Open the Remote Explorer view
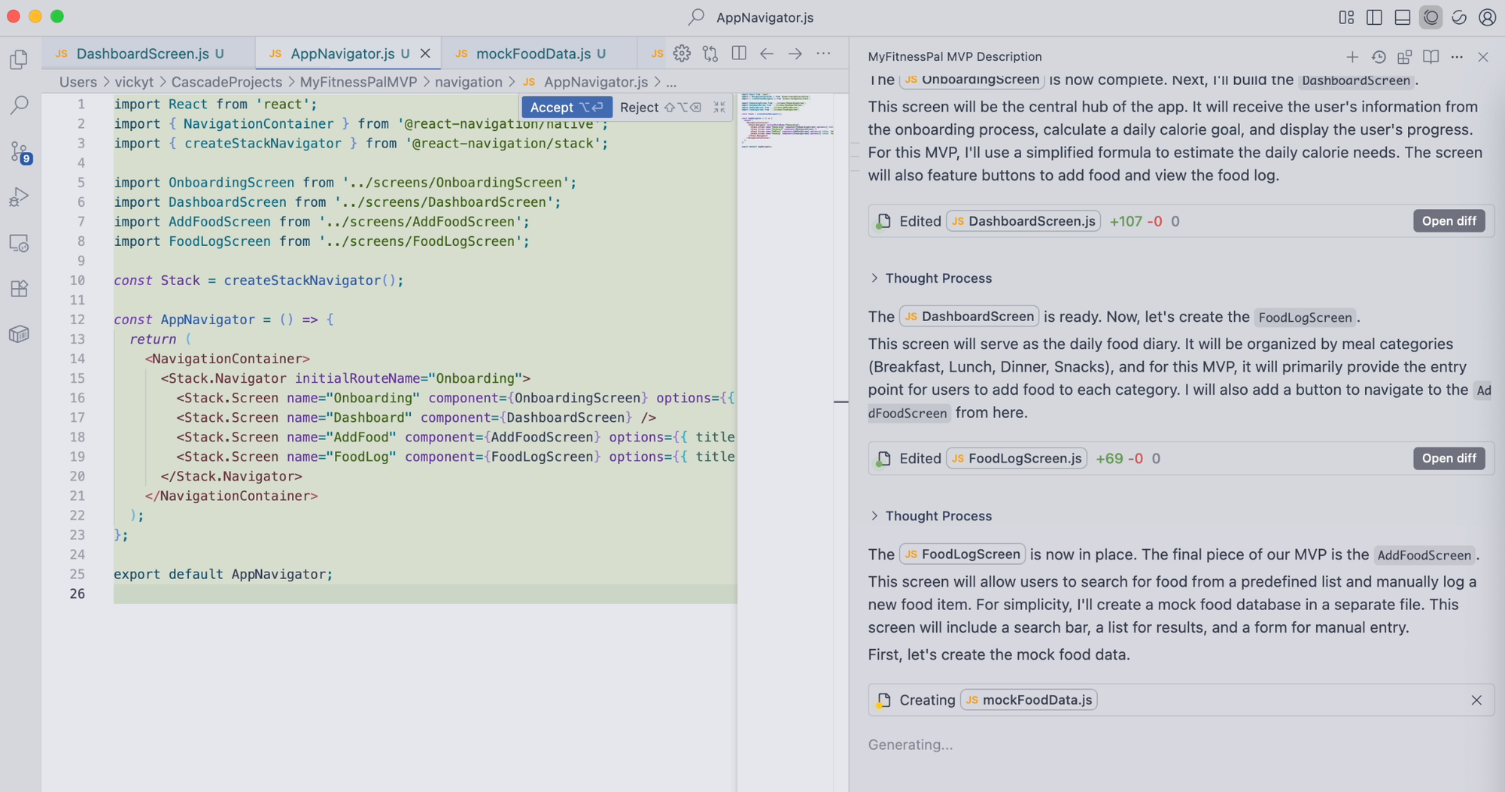The width and height of the screenshot is (1505, 792). (x=20, y=243)
